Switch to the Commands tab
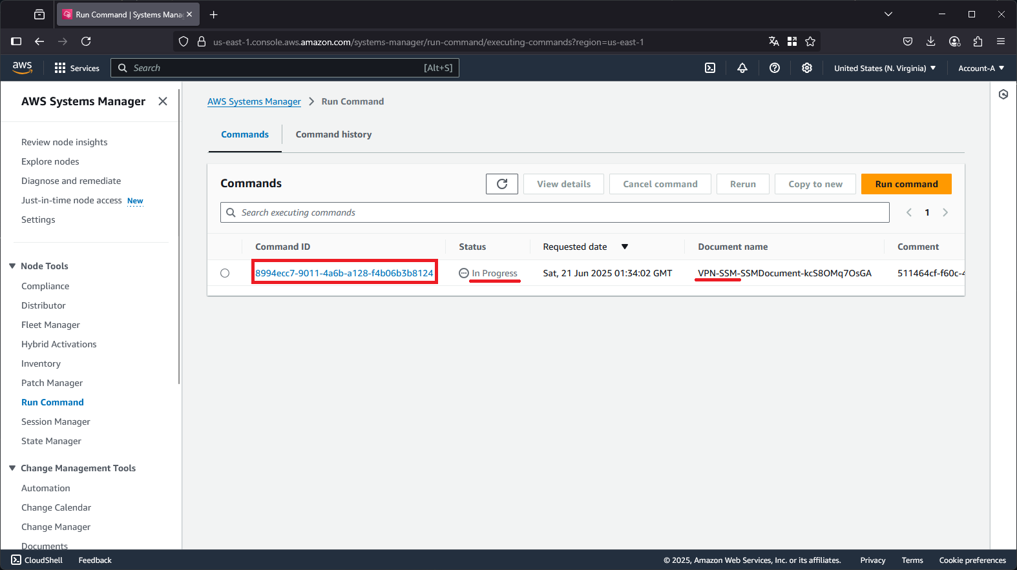1017x570 pixels. pyautogui.click(x=245, y=134)
